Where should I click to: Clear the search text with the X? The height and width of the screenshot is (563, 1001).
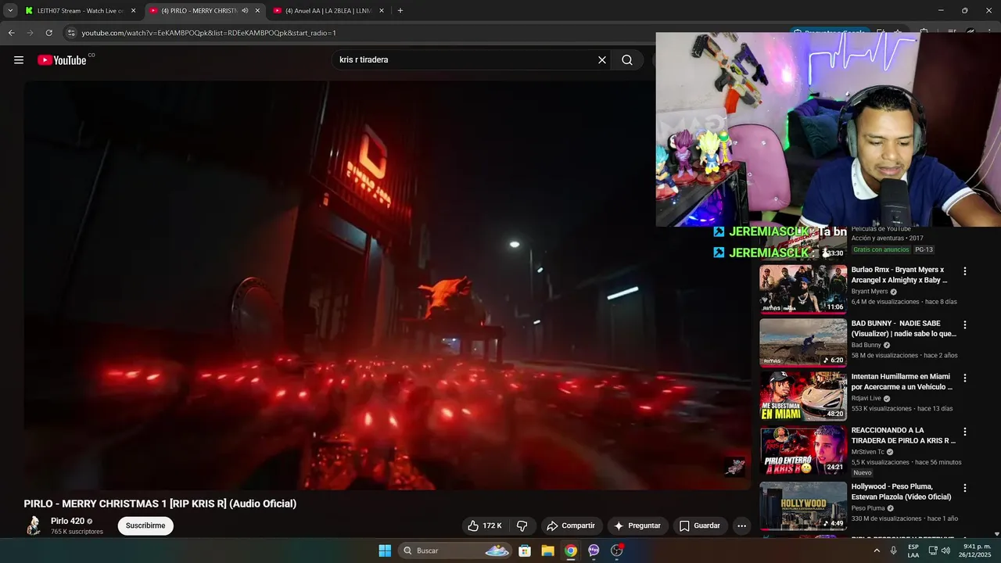point(602,60)
